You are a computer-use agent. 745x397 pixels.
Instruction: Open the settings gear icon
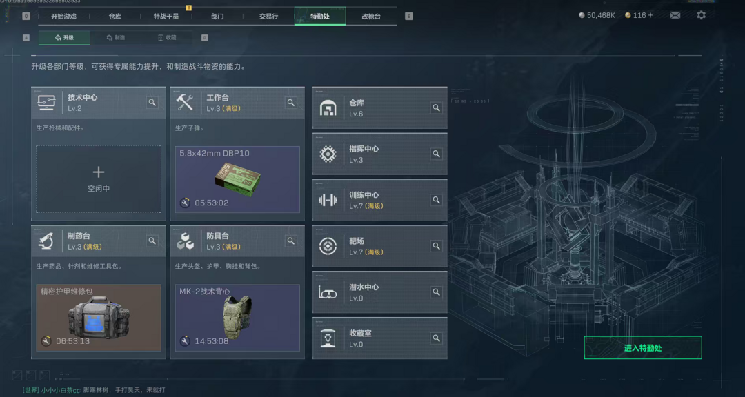[x=702, y=15]
